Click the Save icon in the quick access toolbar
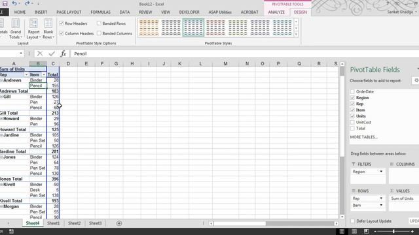 click(x=5, y=3)
